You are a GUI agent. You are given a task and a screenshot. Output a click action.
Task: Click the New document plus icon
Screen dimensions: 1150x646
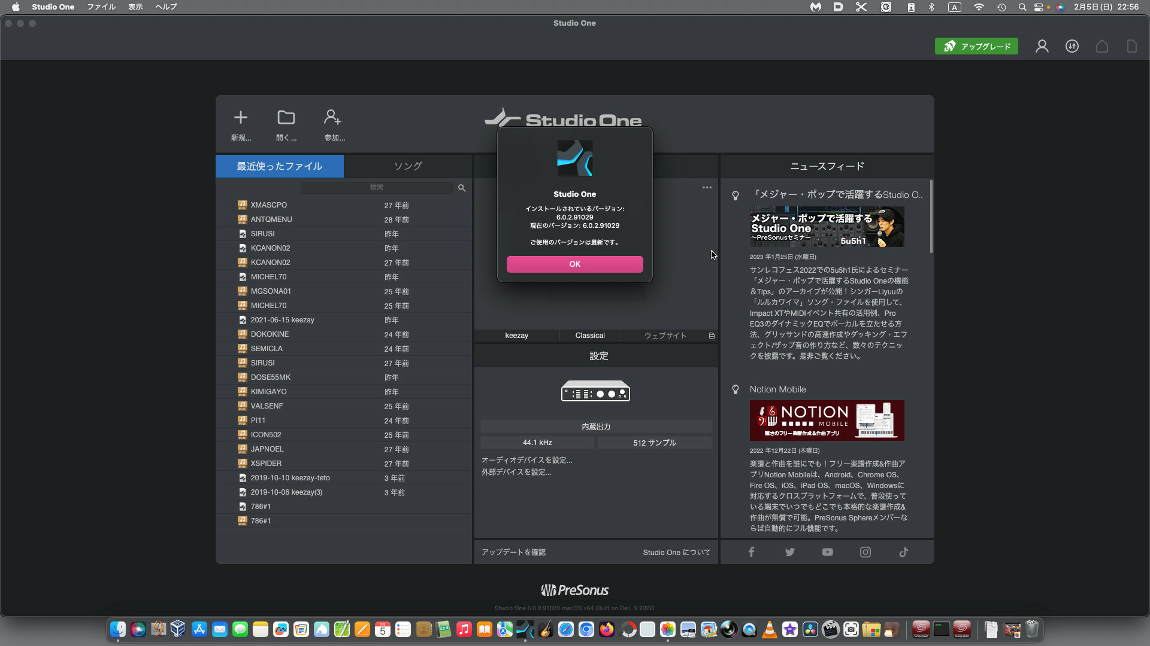[241, 118]
